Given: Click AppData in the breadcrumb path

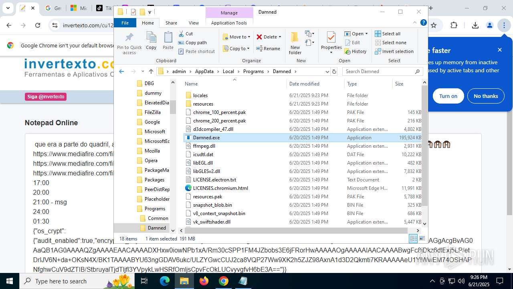Looking at the screenshot, I should (x=204, y=71).
